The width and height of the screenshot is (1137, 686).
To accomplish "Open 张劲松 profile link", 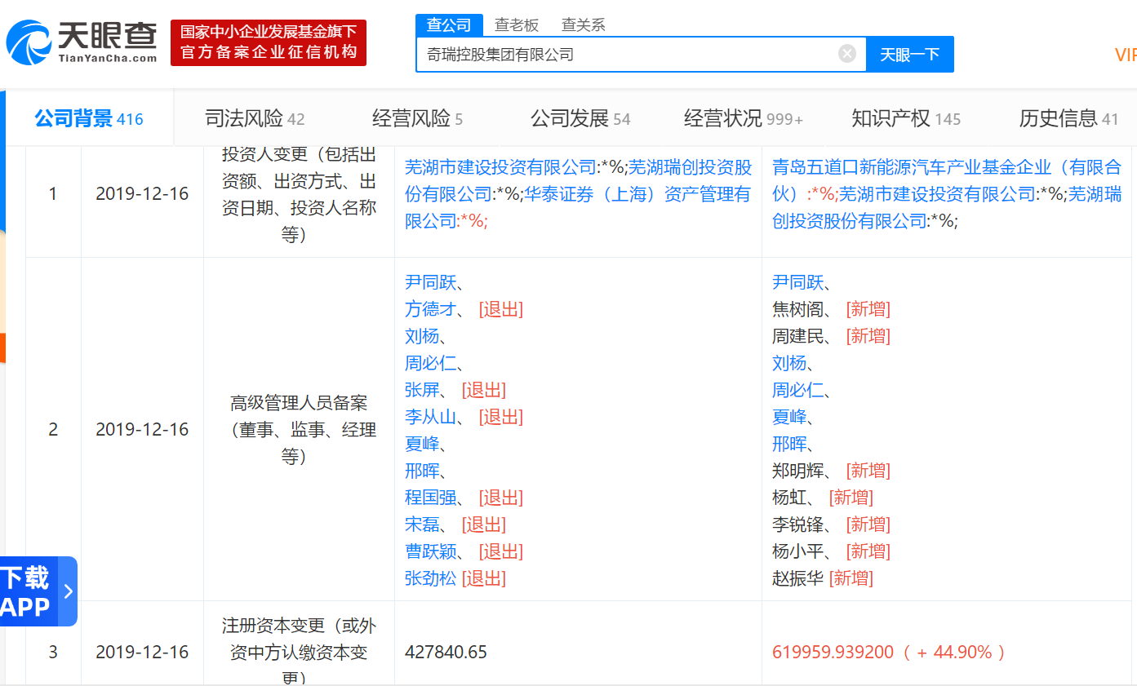I will point(431,579).
